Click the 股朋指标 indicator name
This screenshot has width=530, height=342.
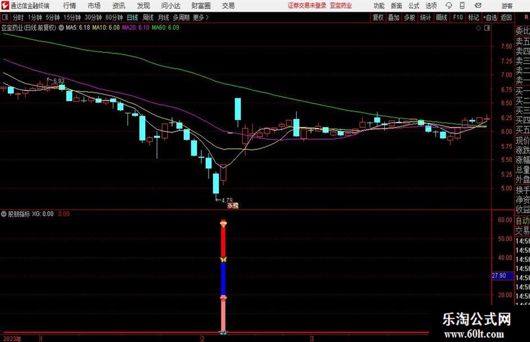click(19, 214)
